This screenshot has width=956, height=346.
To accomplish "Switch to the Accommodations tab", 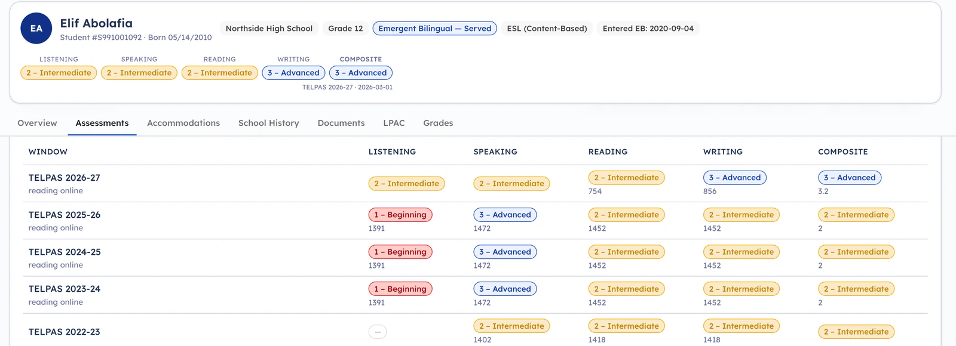I will tap(183, 123).
